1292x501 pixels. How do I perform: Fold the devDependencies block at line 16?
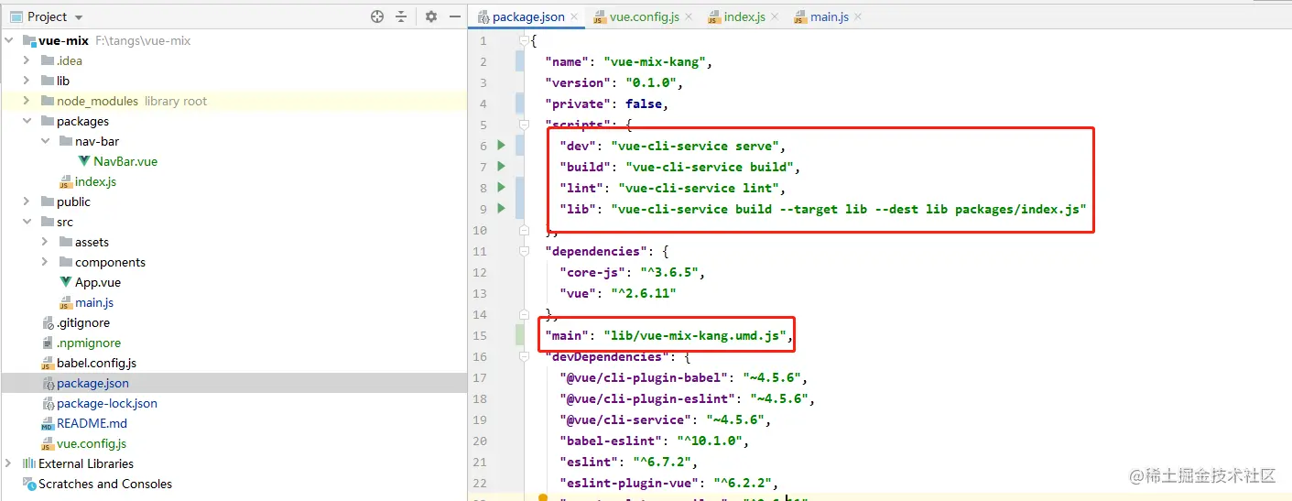click(525, 356)
